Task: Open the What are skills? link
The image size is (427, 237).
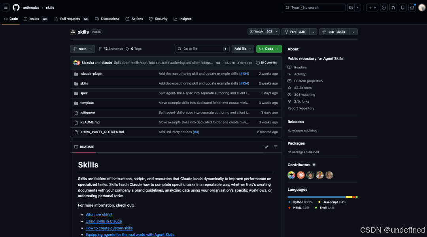Action: pos(99,215)
